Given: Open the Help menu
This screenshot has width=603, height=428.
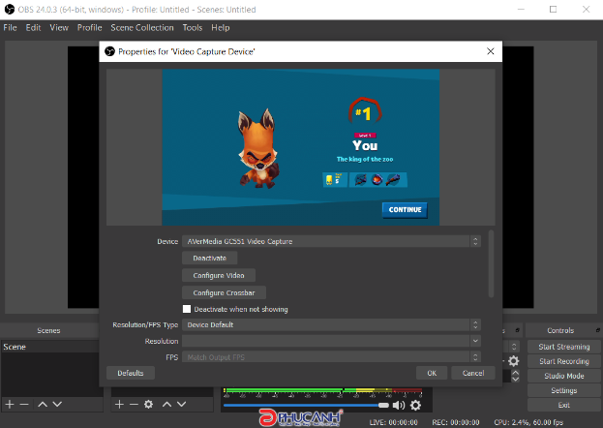Looking at the screenshot, I should click(221, 28).
